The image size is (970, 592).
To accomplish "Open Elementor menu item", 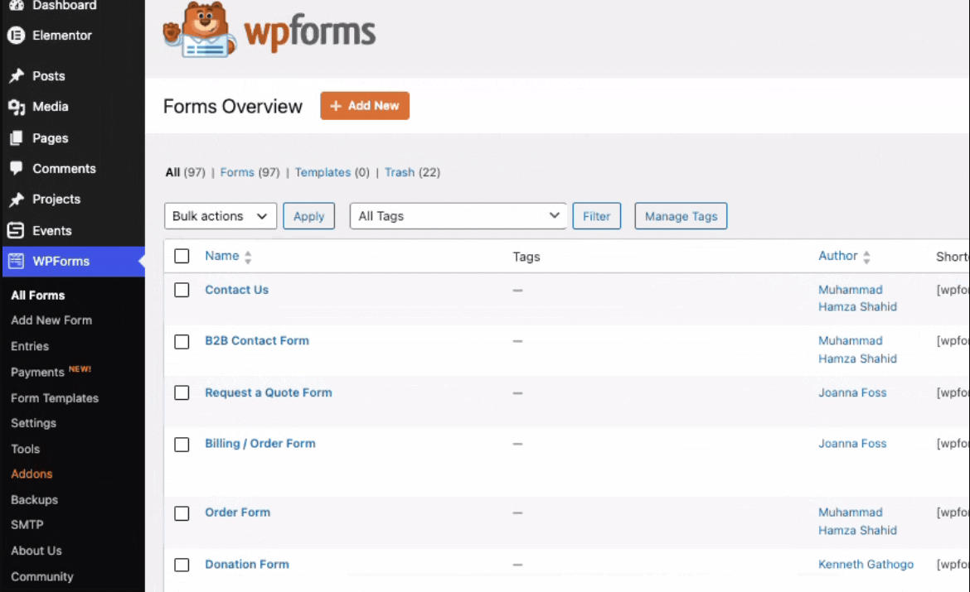I will click(x=62, y=36).
